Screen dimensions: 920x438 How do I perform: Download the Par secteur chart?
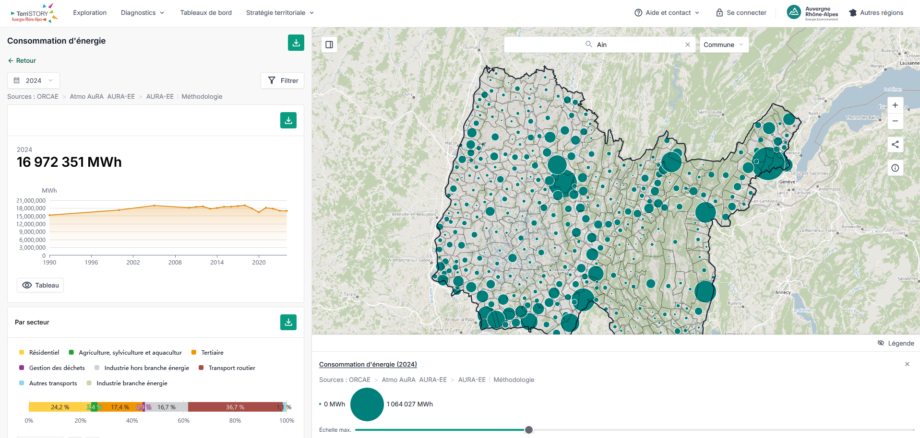[288, 322]
